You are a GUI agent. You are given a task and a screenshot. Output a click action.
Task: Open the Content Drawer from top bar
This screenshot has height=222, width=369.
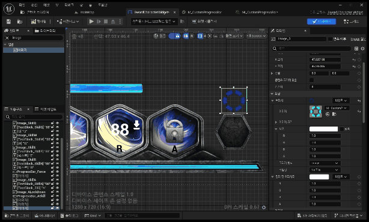tap(35, 12)
